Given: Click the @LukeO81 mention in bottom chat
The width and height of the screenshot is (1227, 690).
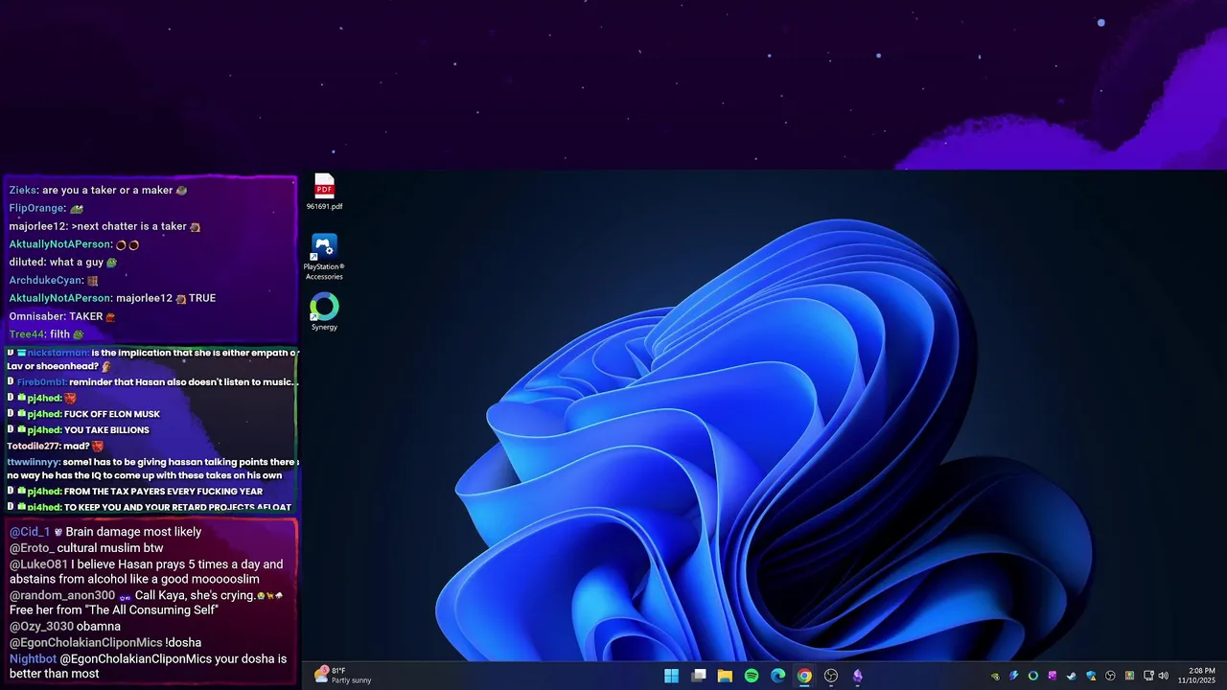Looking at the screenshot, I should click(x=39, y=564).
